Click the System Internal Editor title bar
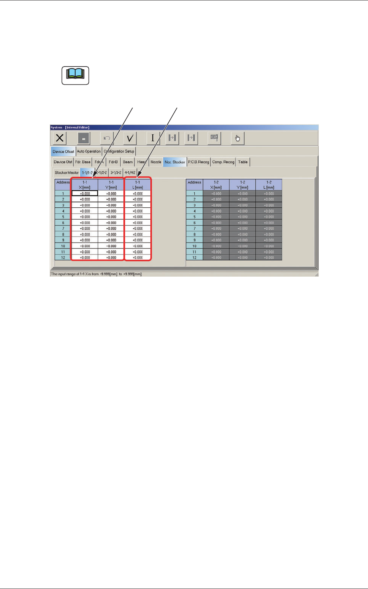368x589 pixels. point(184,127)
